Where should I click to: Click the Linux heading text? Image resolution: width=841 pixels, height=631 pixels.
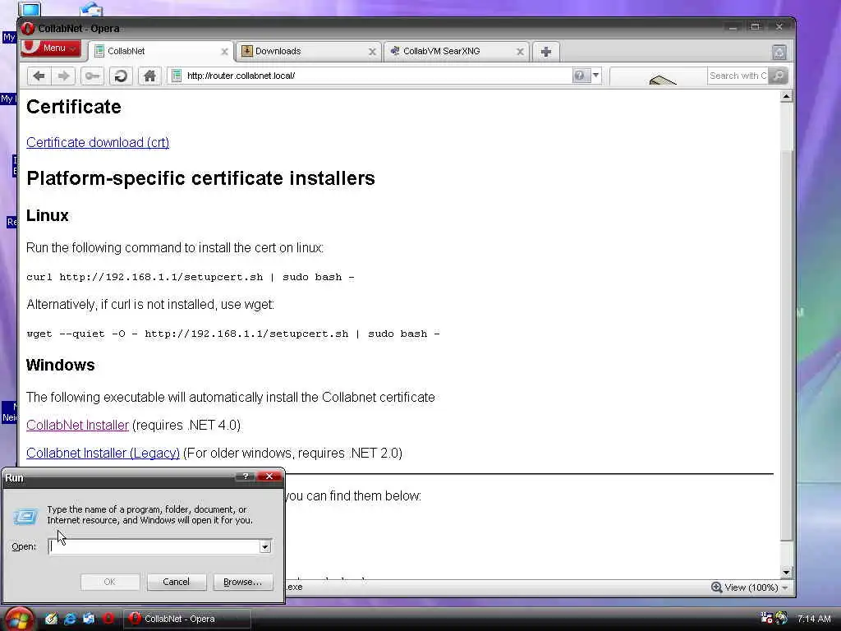click(x=47, y=215)
